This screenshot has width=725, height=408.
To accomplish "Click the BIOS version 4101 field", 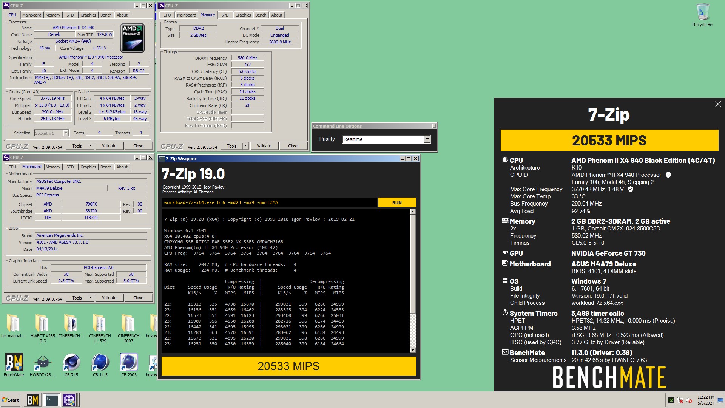I will point(91,242).
